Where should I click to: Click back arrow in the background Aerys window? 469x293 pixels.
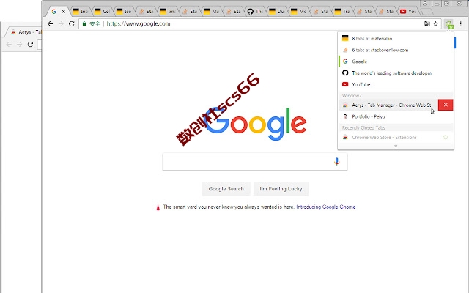click(x=9, y=44)
